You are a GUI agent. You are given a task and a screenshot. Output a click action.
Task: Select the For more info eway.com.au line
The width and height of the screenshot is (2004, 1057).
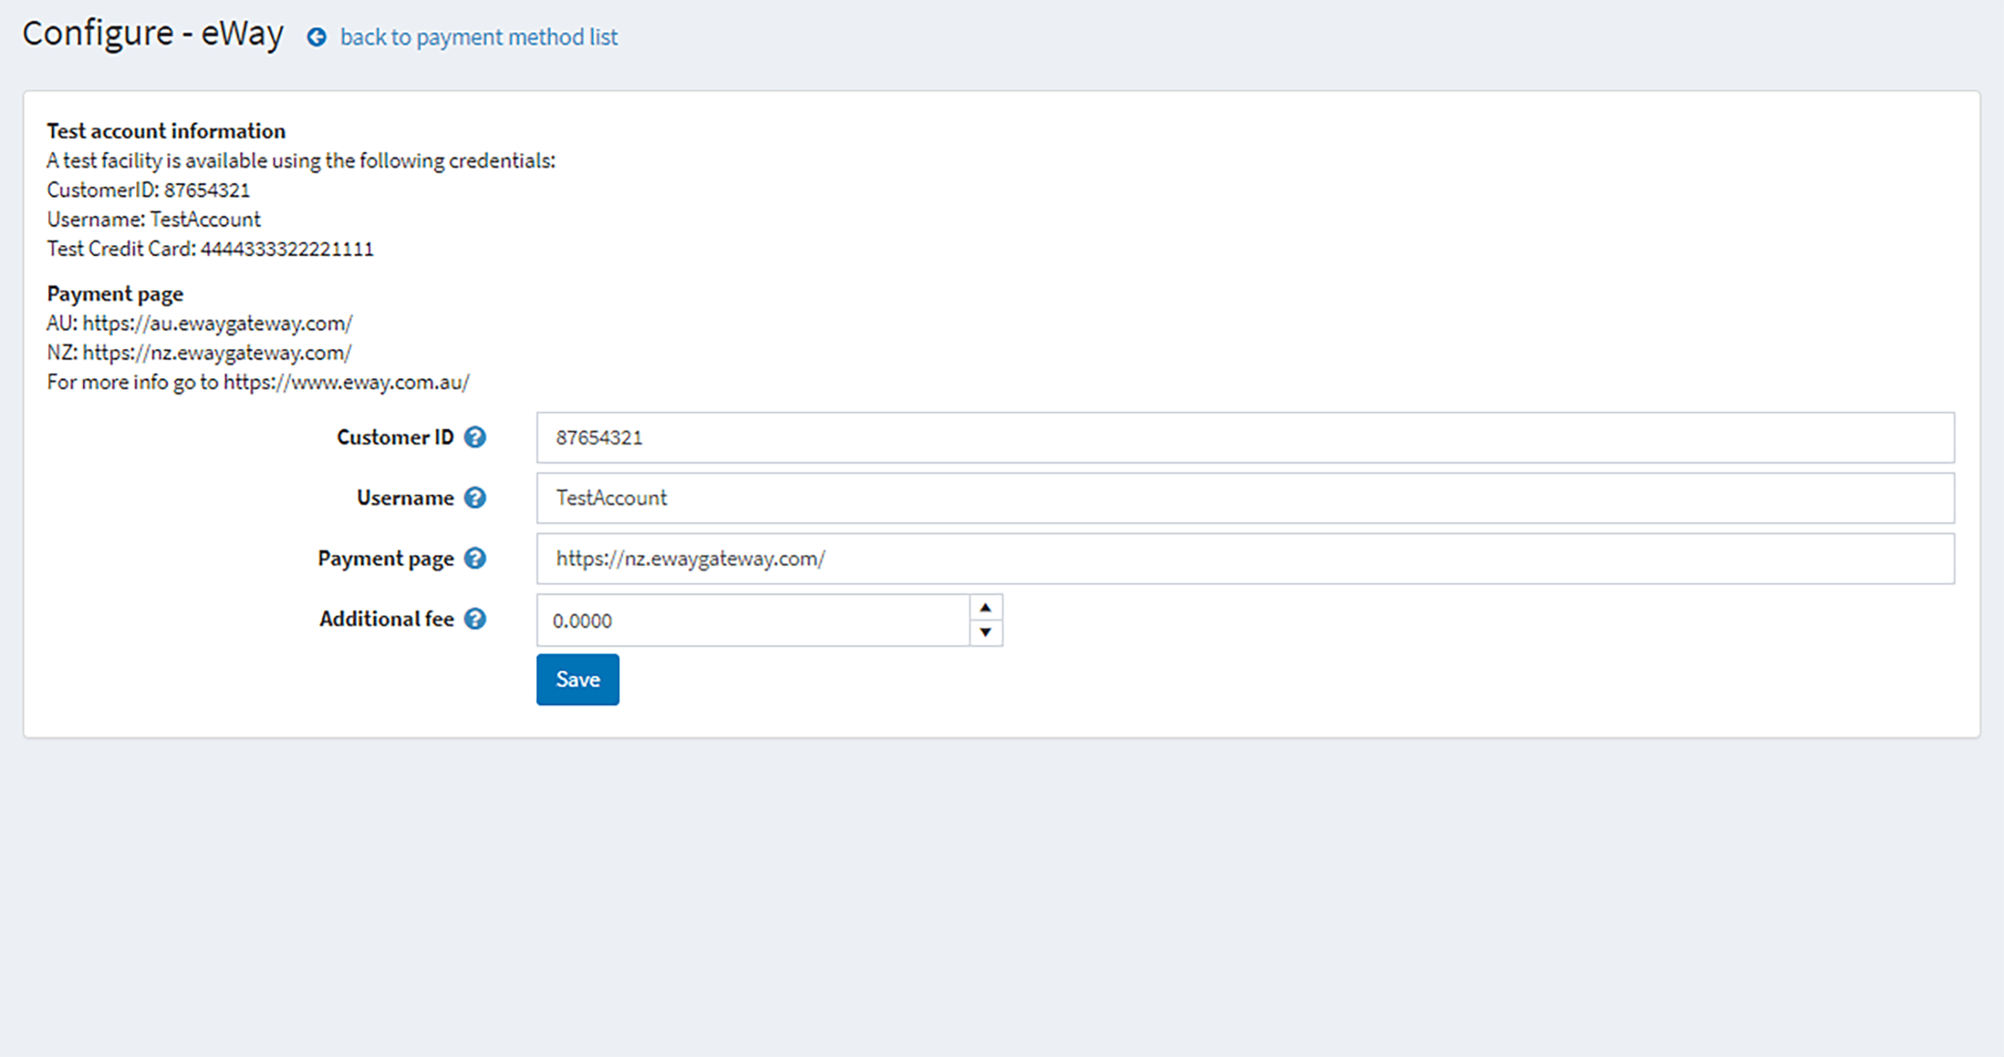[x=258, y=383]
